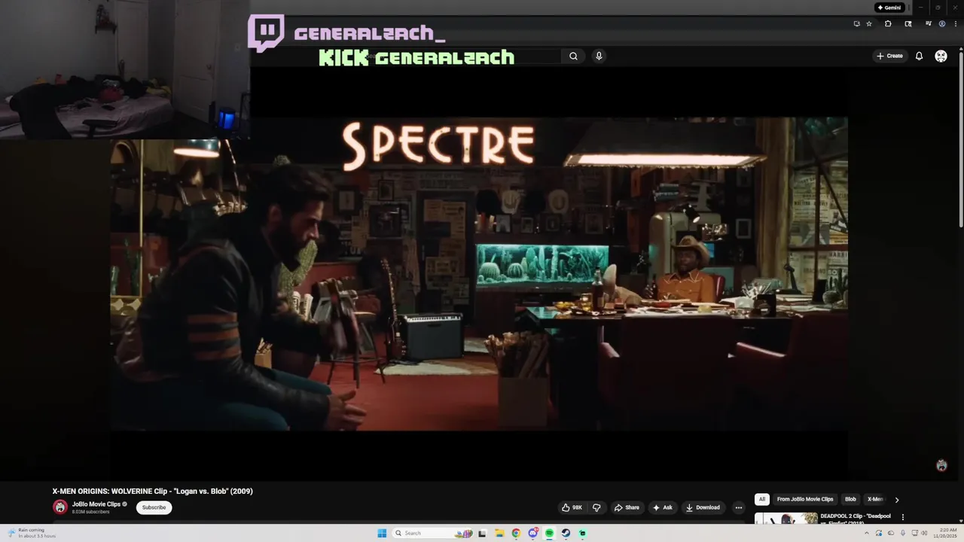The height and width of the screenshot is (542, 964).
Task: Share the Wolverine clip
Action: pos(627,507)
